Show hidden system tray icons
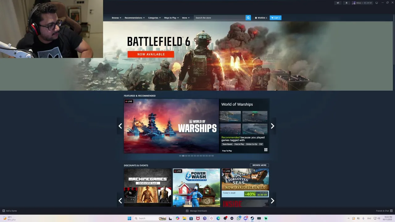The image size is (395, 222). coord(348,218)
